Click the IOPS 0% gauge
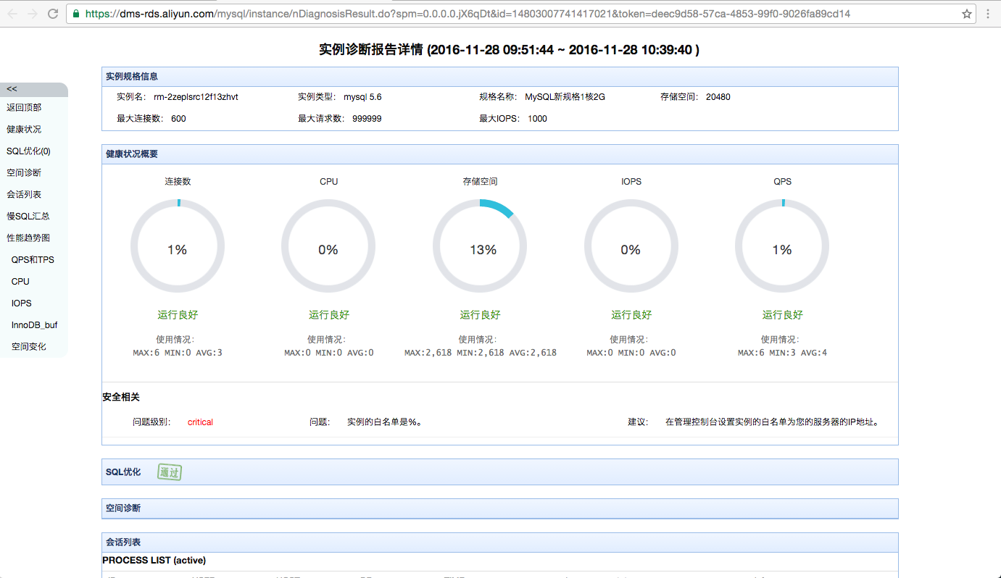Screen dimensions: 1001x578 point(631,247)
